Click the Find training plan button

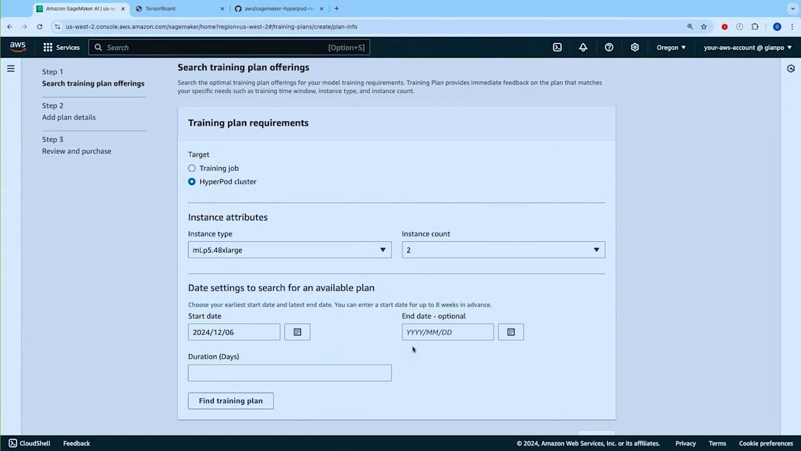click(x=231, y=401)
